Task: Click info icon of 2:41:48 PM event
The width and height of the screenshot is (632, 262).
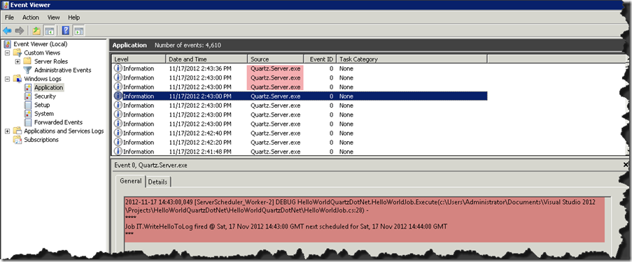Action: tap(118, 152)
